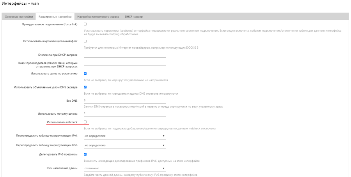The height and width of the screenshot is (177, 351).
Task: Focus the Vendor class input field
Action: 125,64
